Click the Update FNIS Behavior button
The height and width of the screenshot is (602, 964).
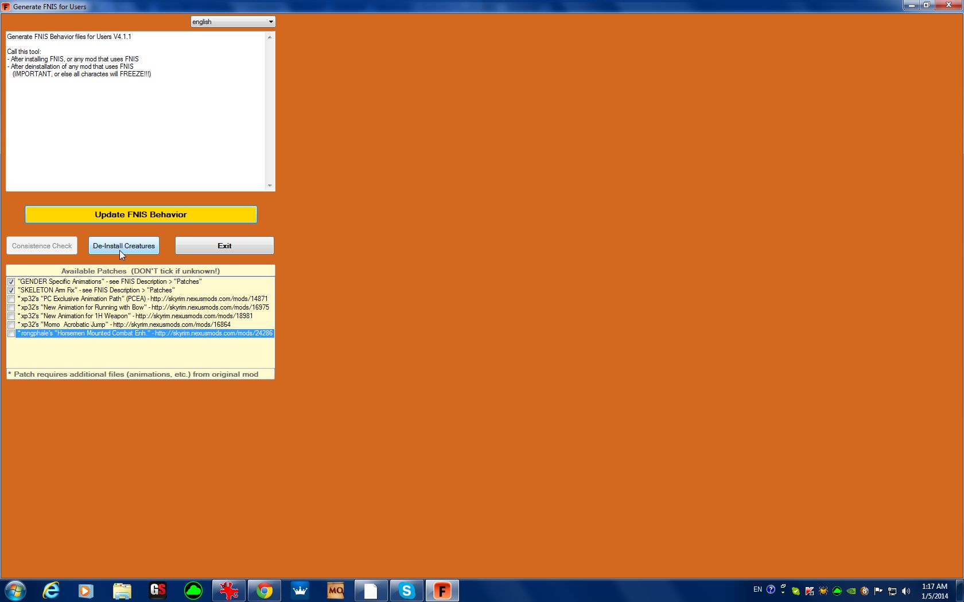coord(141,214)
